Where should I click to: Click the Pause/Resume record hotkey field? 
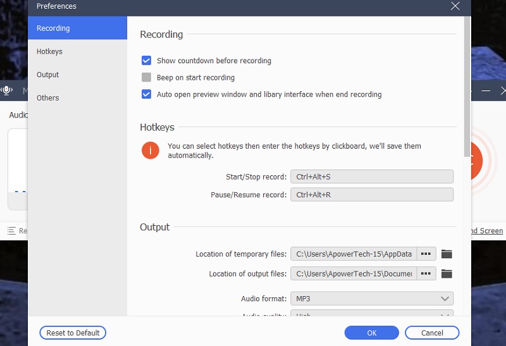pyautogui.click(x=372, y=195)
